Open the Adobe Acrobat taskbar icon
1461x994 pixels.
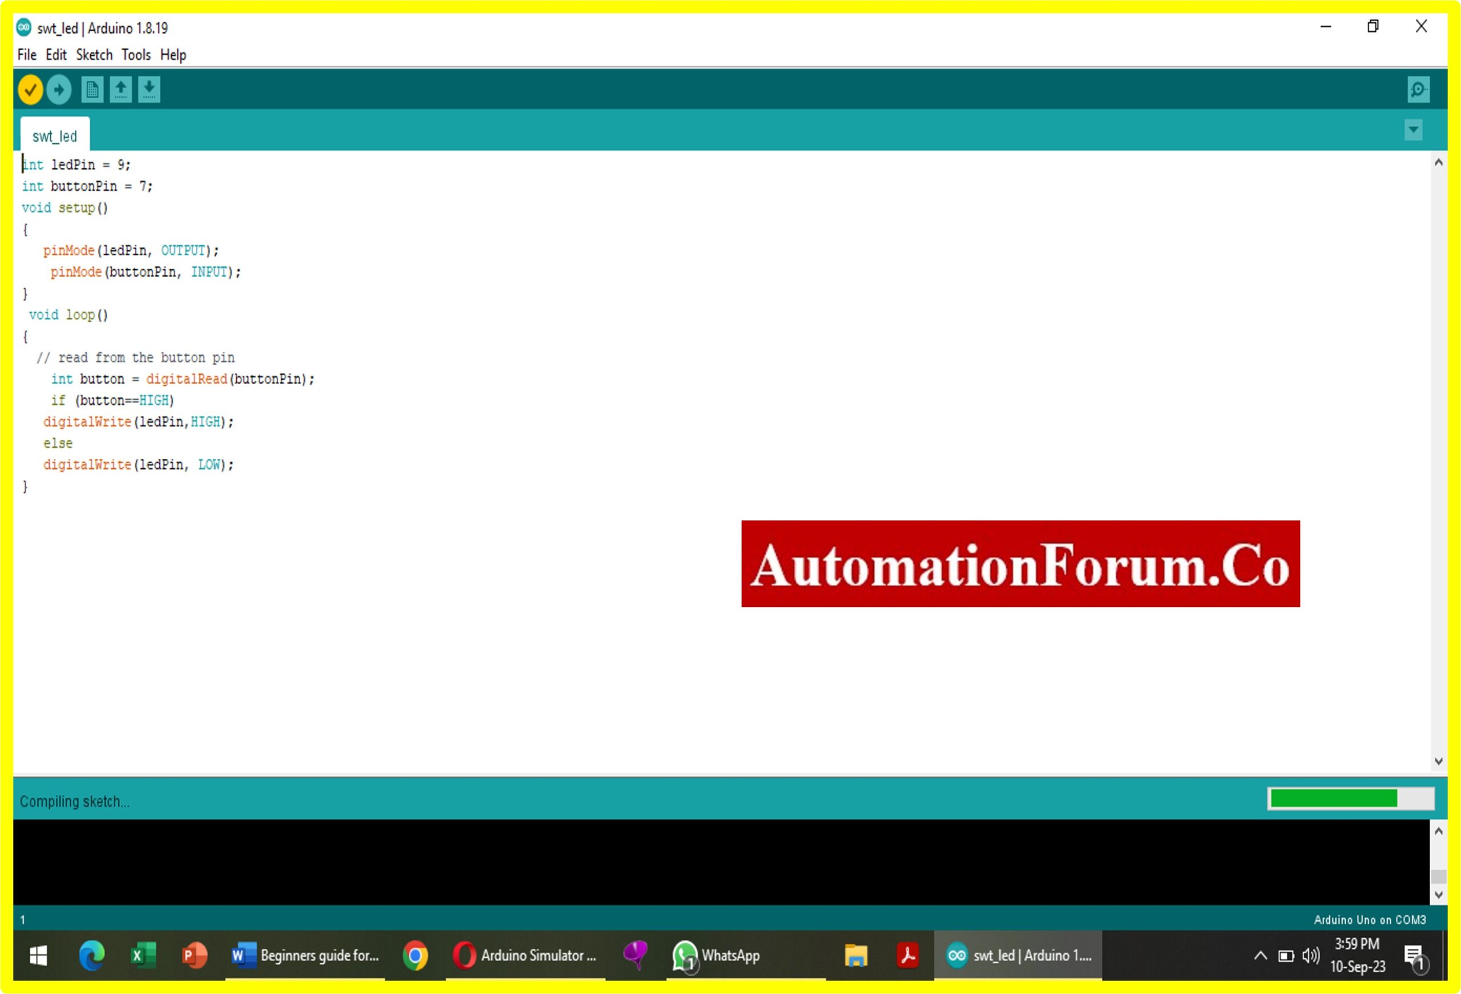point(907,955)
